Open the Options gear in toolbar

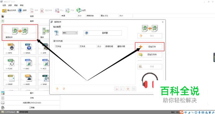(22, 11)
